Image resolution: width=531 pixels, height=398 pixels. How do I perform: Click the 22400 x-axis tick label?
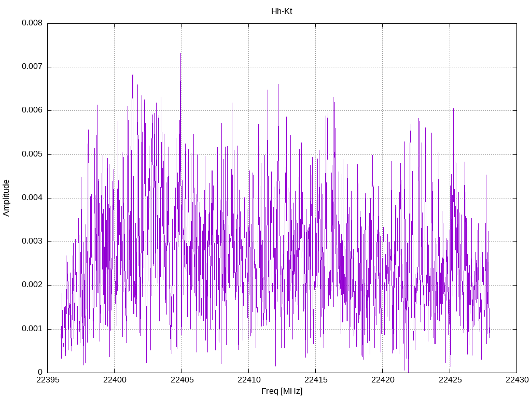(115, 380)
